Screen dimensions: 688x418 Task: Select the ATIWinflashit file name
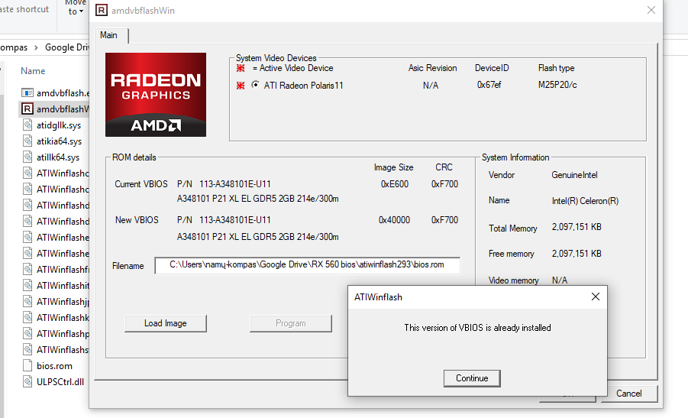point(63,285)
